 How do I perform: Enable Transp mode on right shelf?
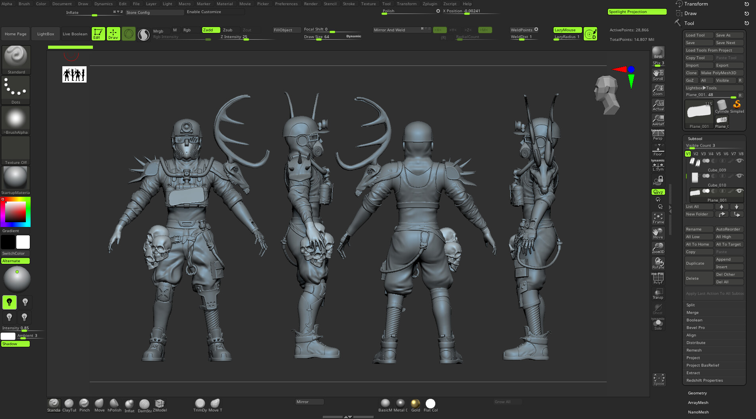pyautogui.click(x=658, y=294)
